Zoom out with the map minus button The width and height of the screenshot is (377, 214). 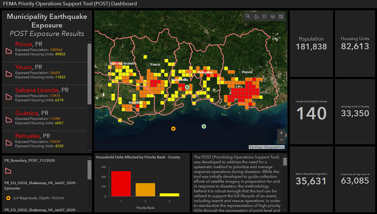(281, 140)
